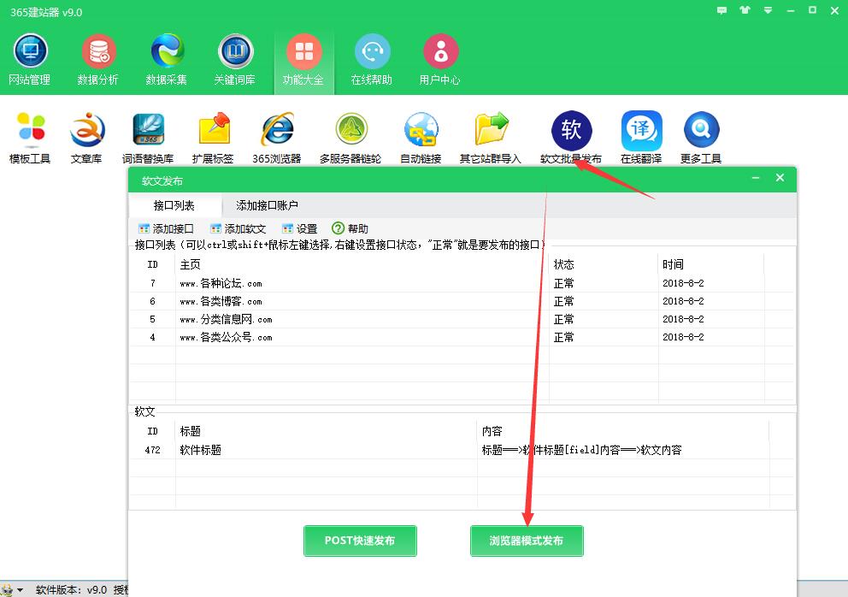Image resolution: width=848 pixels, height=597 pixels.
Task: Go to 数据采集 module
Action: coord(167,60)
